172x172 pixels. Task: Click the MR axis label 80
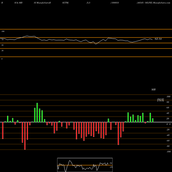pyautogui.click(x=168, y=102)
